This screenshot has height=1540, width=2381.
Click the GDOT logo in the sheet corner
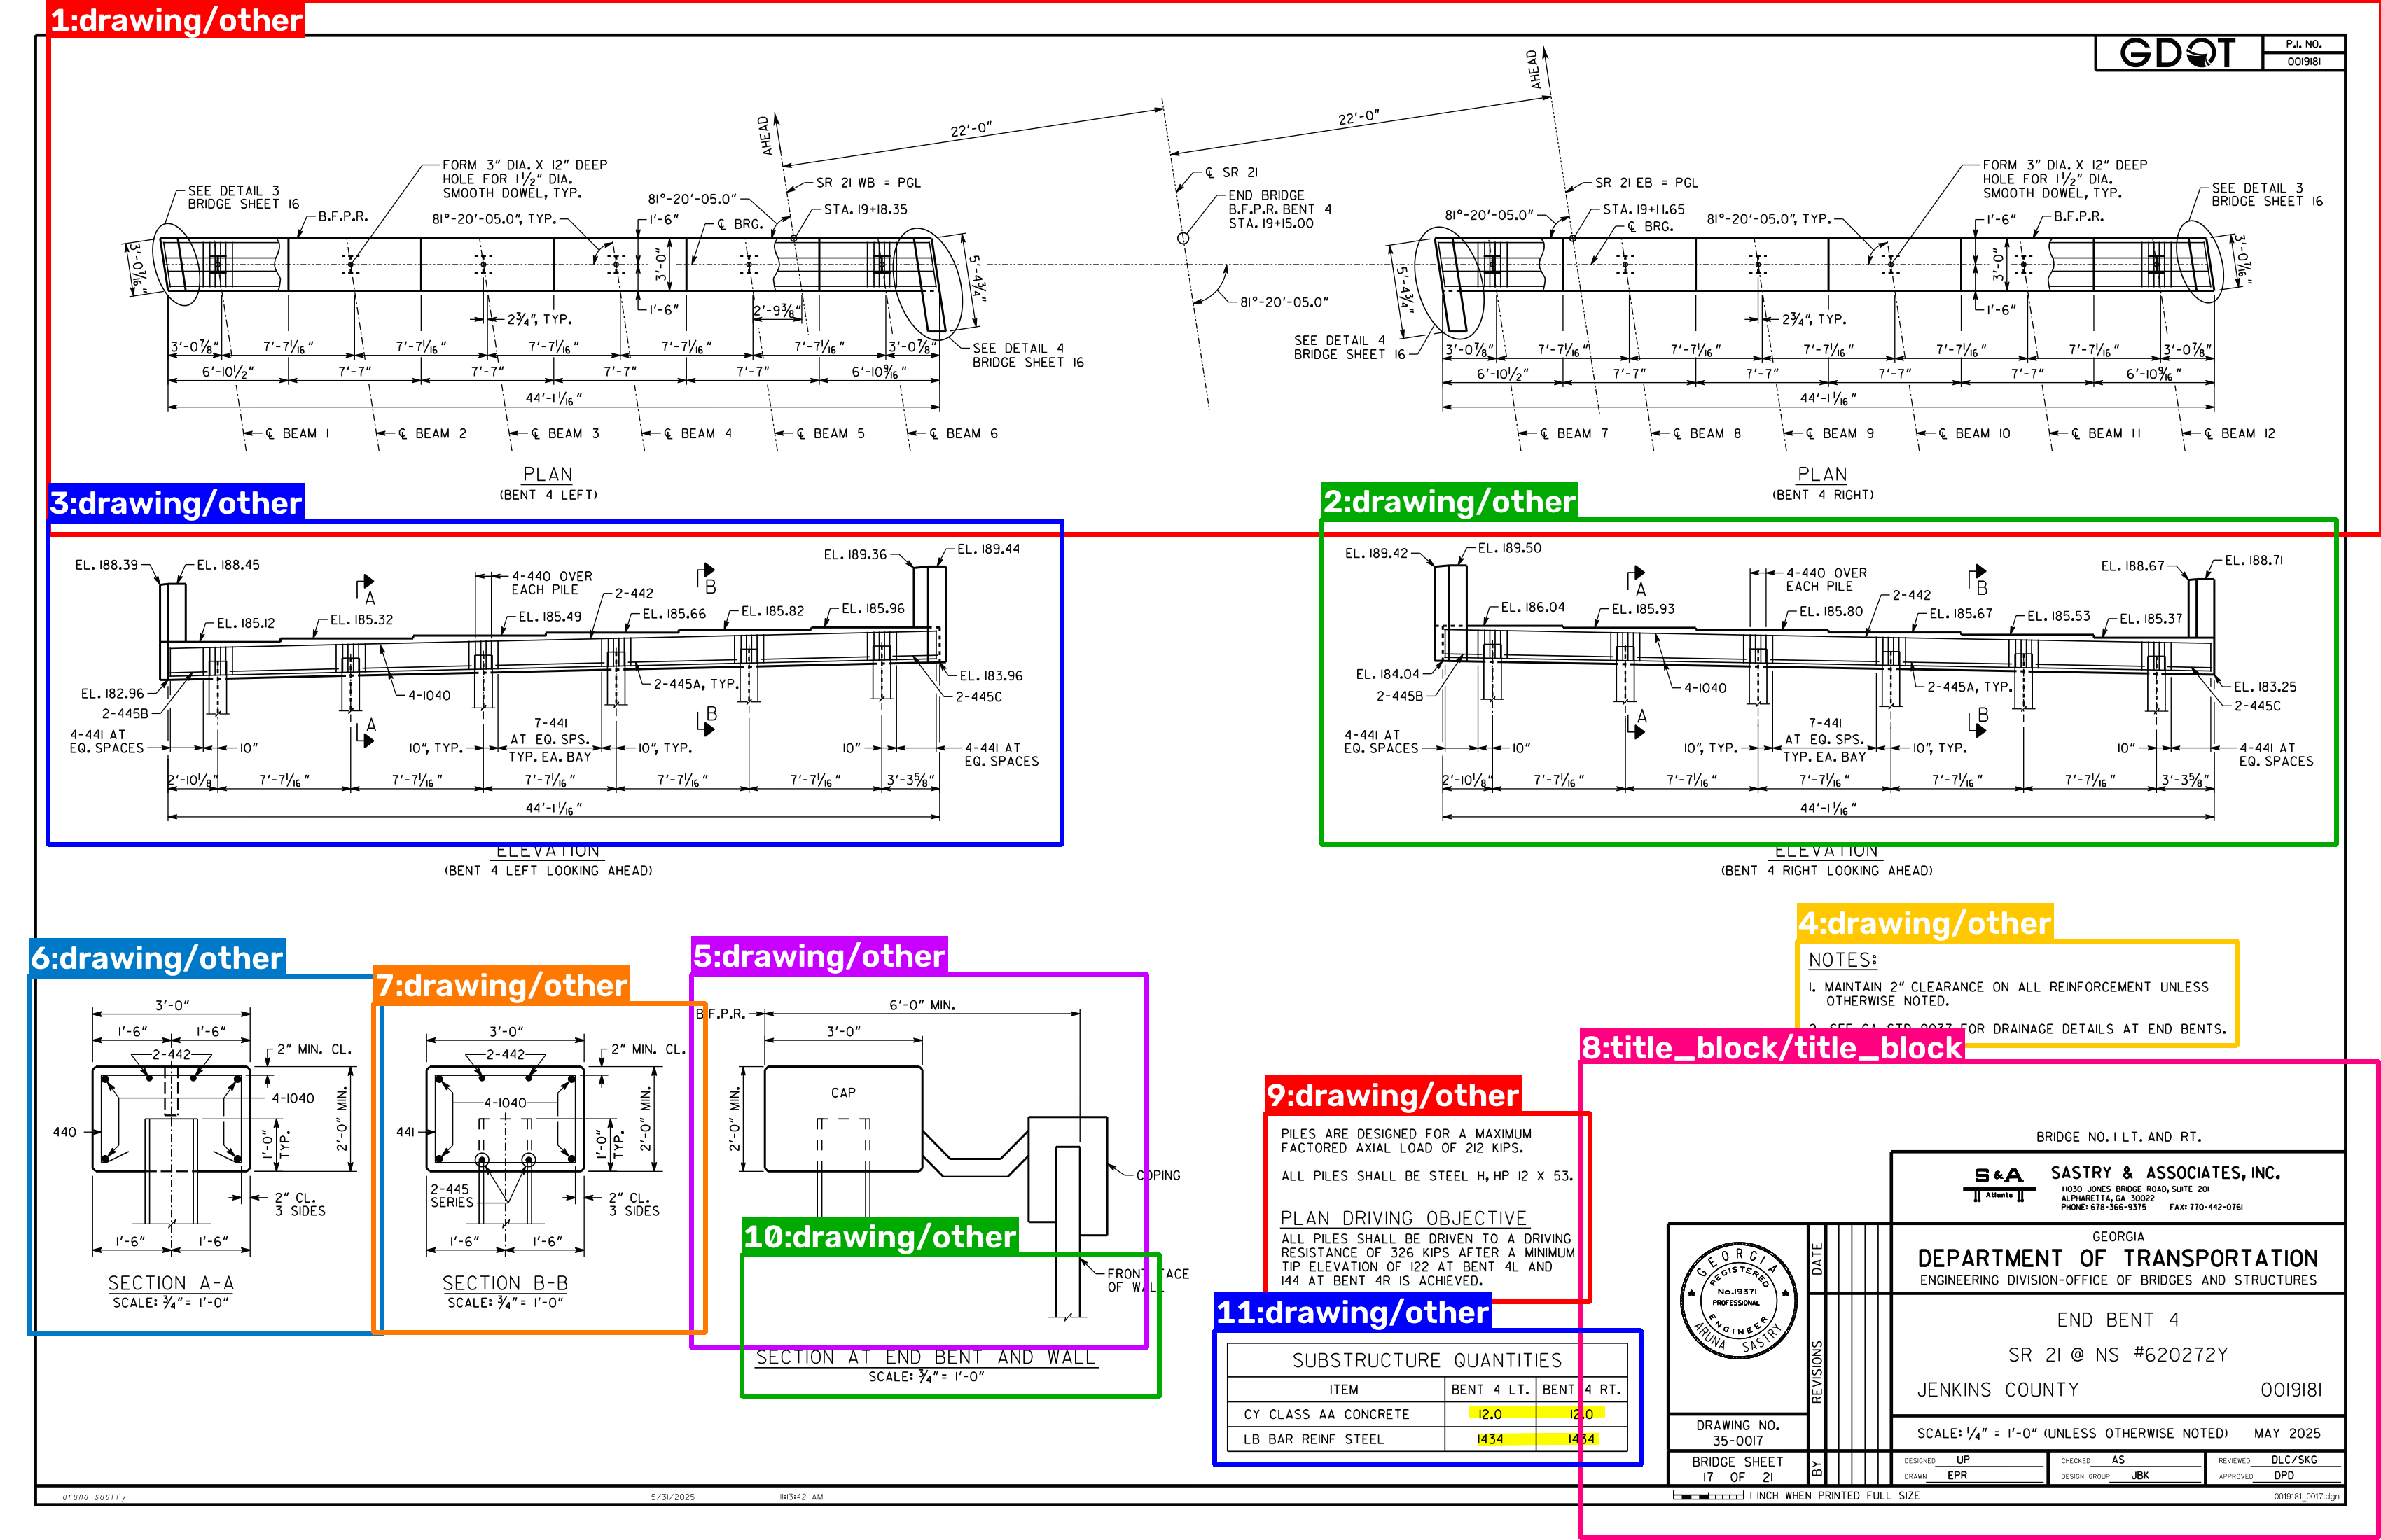(2177, 53)
